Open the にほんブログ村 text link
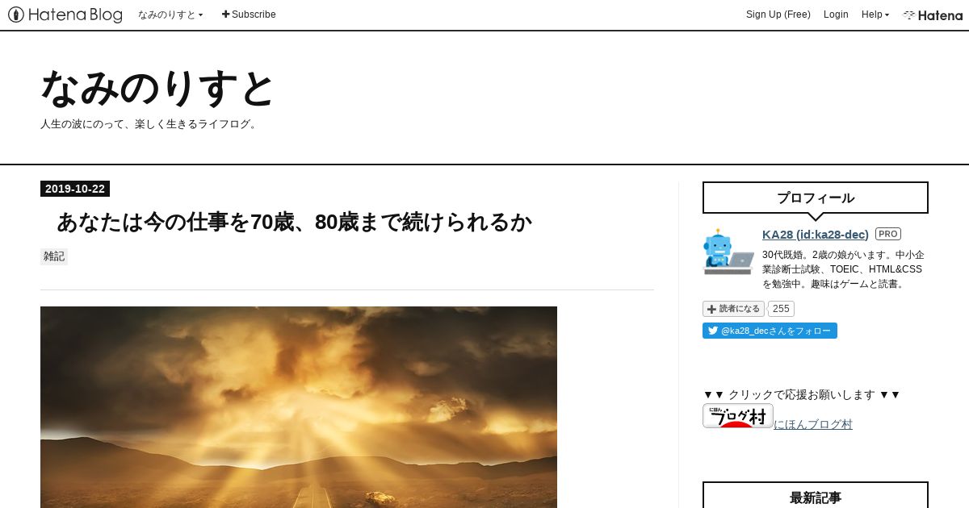The width and height of the screenshot is (969, 508). 813,424
